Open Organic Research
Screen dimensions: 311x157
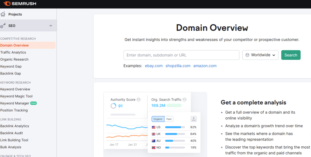(x=14, y=59)
